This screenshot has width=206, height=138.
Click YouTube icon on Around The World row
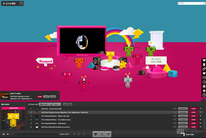click(174, 109)
